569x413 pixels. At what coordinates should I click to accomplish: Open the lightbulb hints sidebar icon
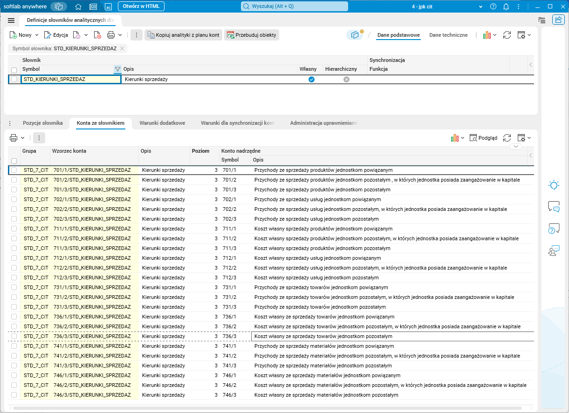click(x=554, y=185)
